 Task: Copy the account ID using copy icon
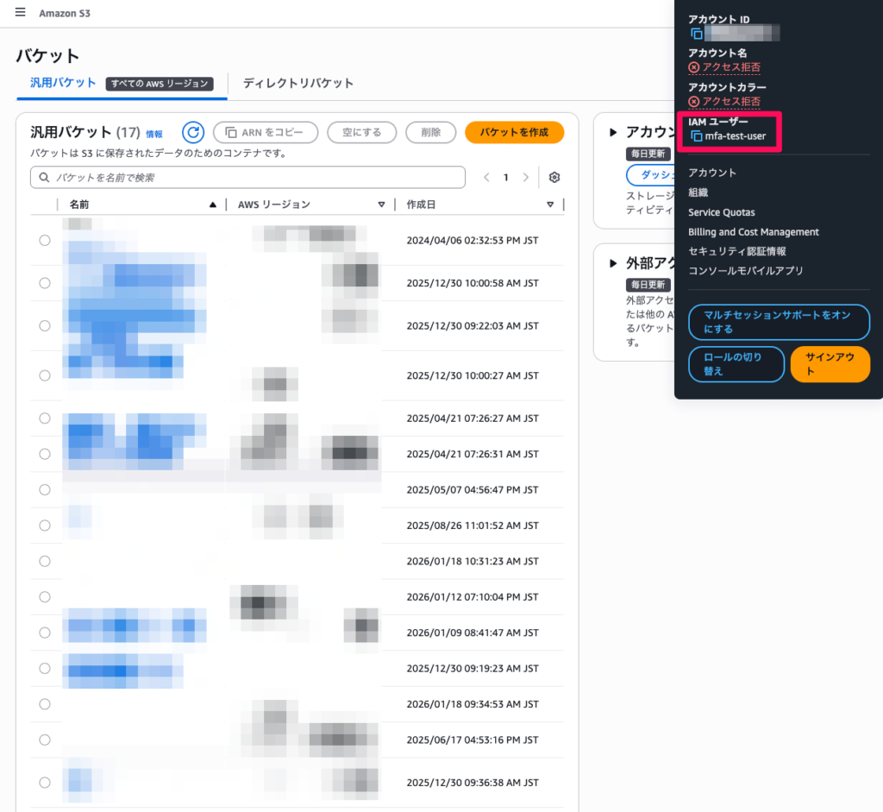coord(696,34)
